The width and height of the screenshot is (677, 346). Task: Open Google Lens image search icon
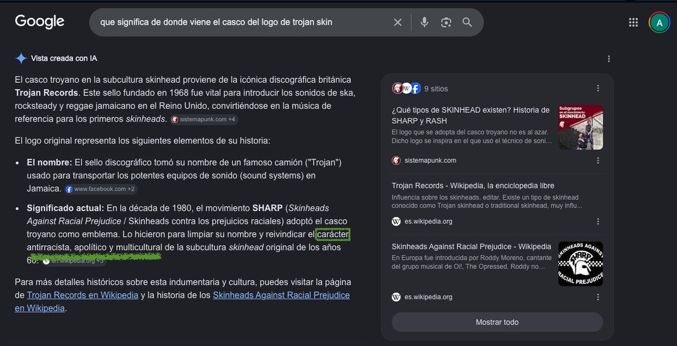tap(446, 22)
